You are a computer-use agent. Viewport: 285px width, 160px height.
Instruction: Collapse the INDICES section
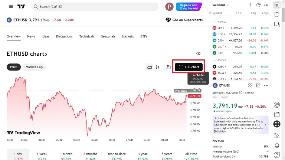[214, 22]
